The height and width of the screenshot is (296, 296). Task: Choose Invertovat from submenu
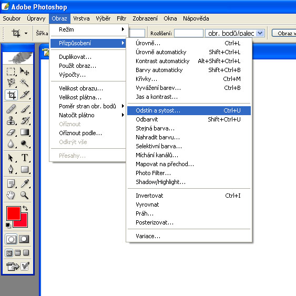[189, 196]
